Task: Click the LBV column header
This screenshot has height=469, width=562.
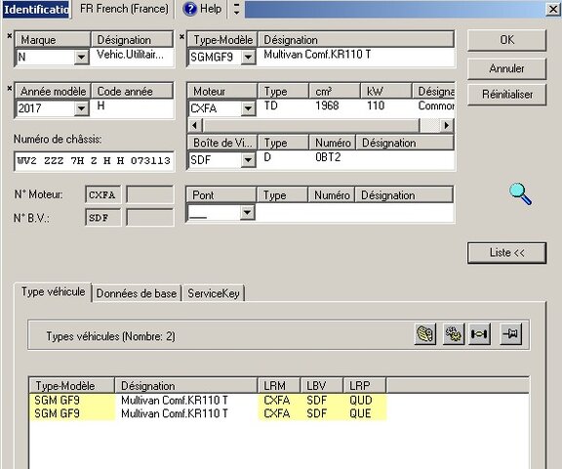Action: pyautogui.click(x=322, y=385)
